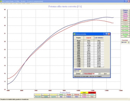
Task: Click the Dati yellow button
Action: [84, 93]
